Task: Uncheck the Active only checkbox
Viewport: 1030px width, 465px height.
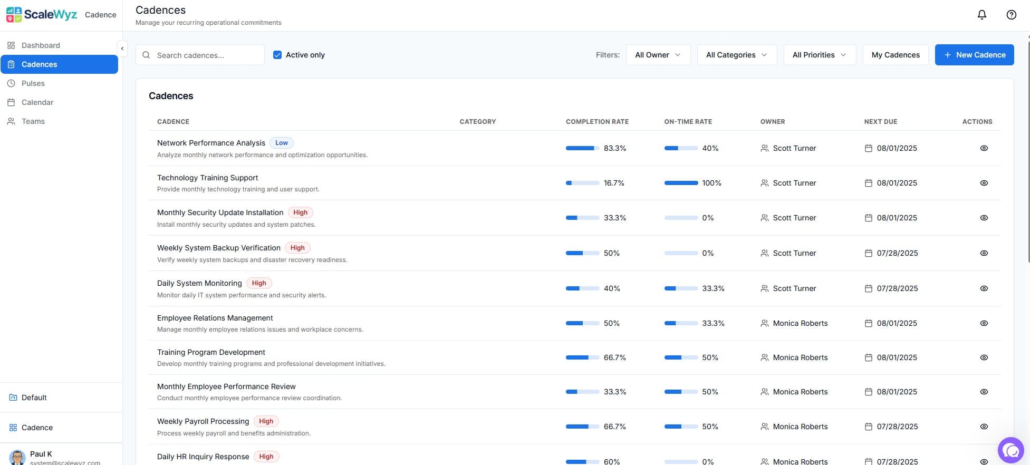Action: tap(277, 55)
